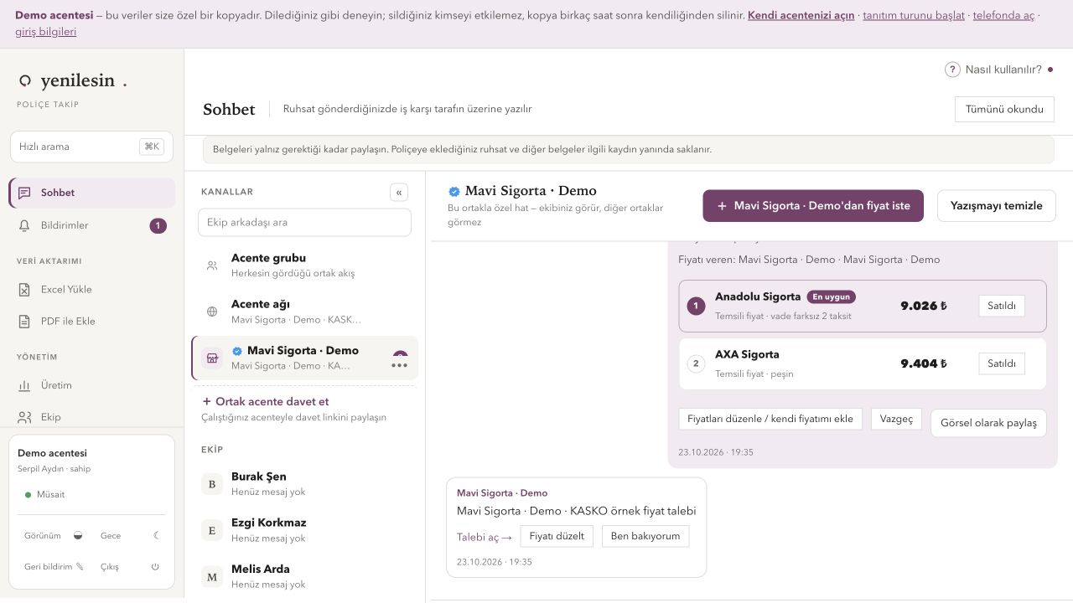The width and height of the screenshot is (1073, 603).
Task: Open the Kendi acentenizi açın link
Action: [801, 15]
